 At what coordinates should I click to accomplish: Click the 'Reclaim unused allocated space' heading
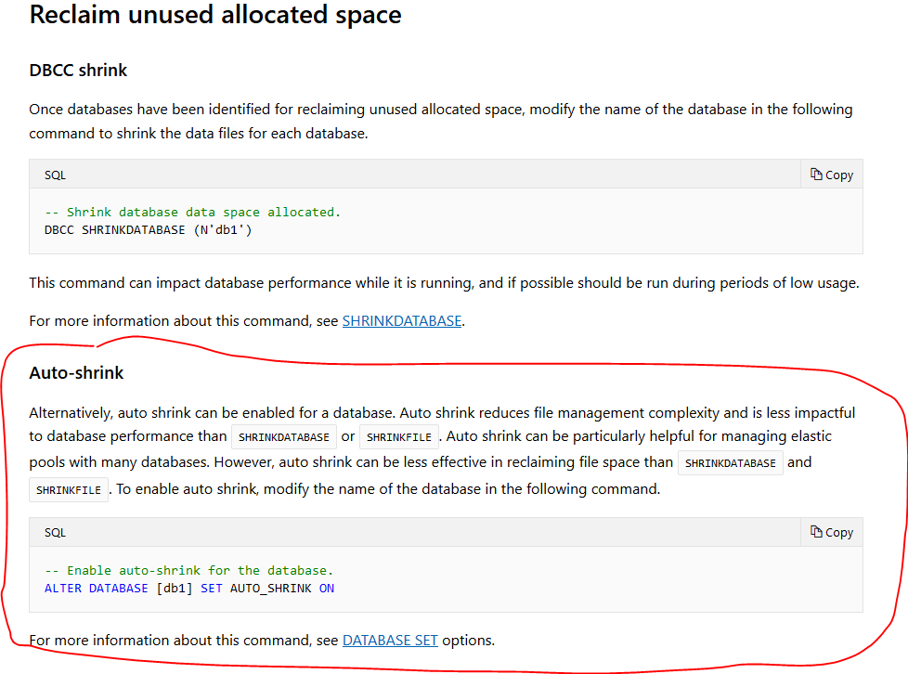214,15
